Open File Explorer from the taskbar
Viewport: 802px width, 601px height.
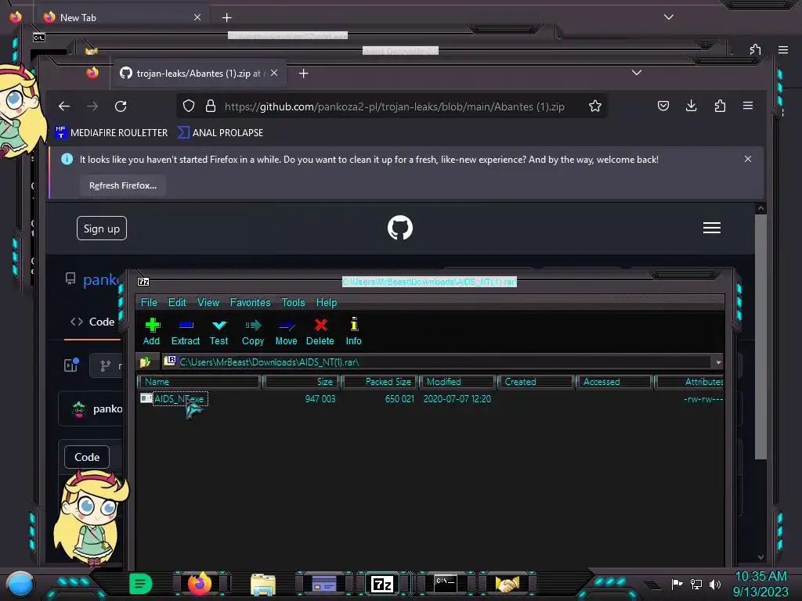[263, 584]
